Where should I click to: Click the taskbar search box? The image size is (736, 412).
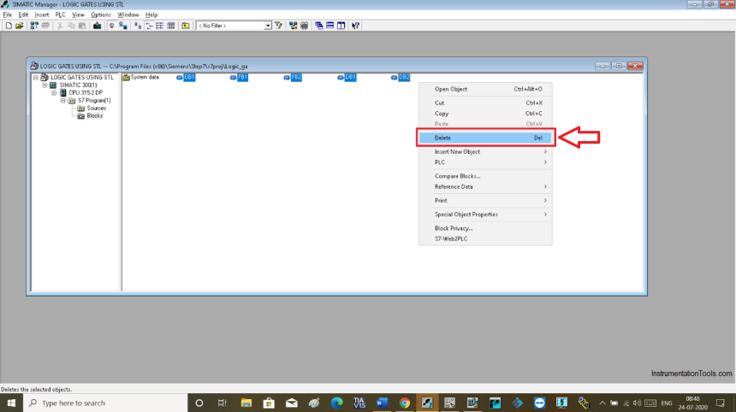(x=105, y=403)
